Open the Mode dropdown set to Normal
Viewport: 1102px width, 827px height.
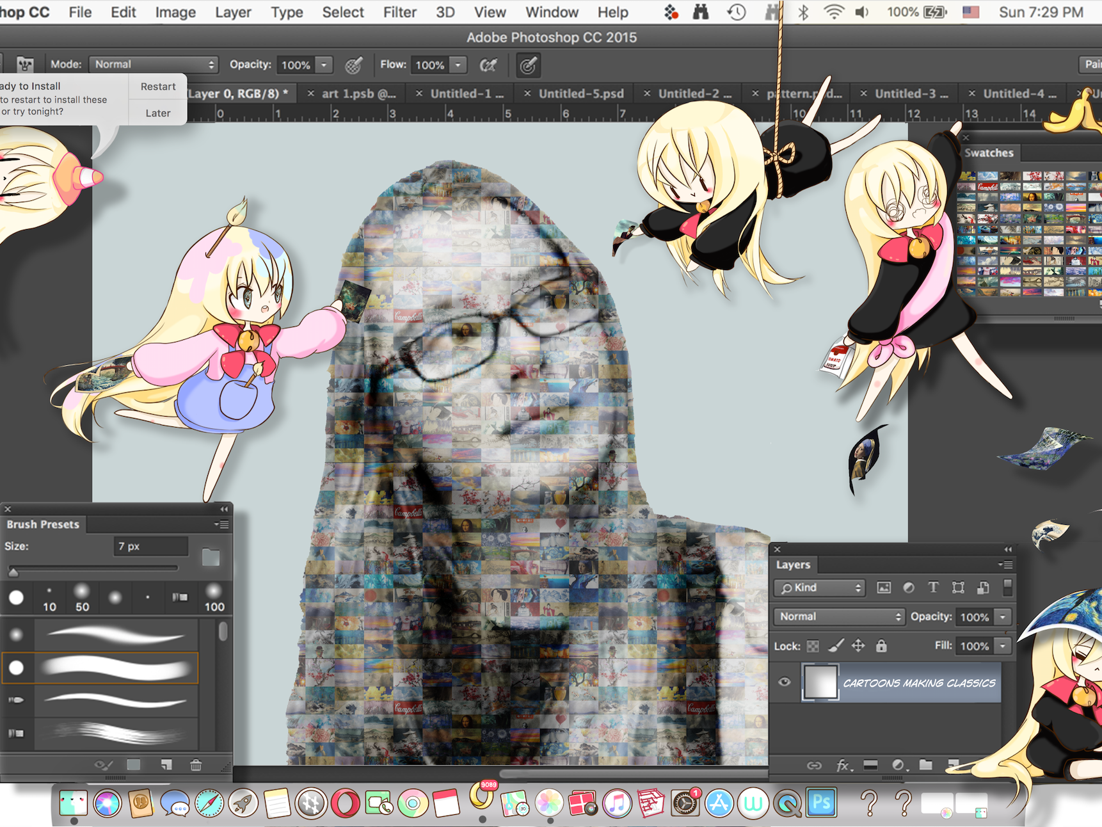[x=154, y=64]
